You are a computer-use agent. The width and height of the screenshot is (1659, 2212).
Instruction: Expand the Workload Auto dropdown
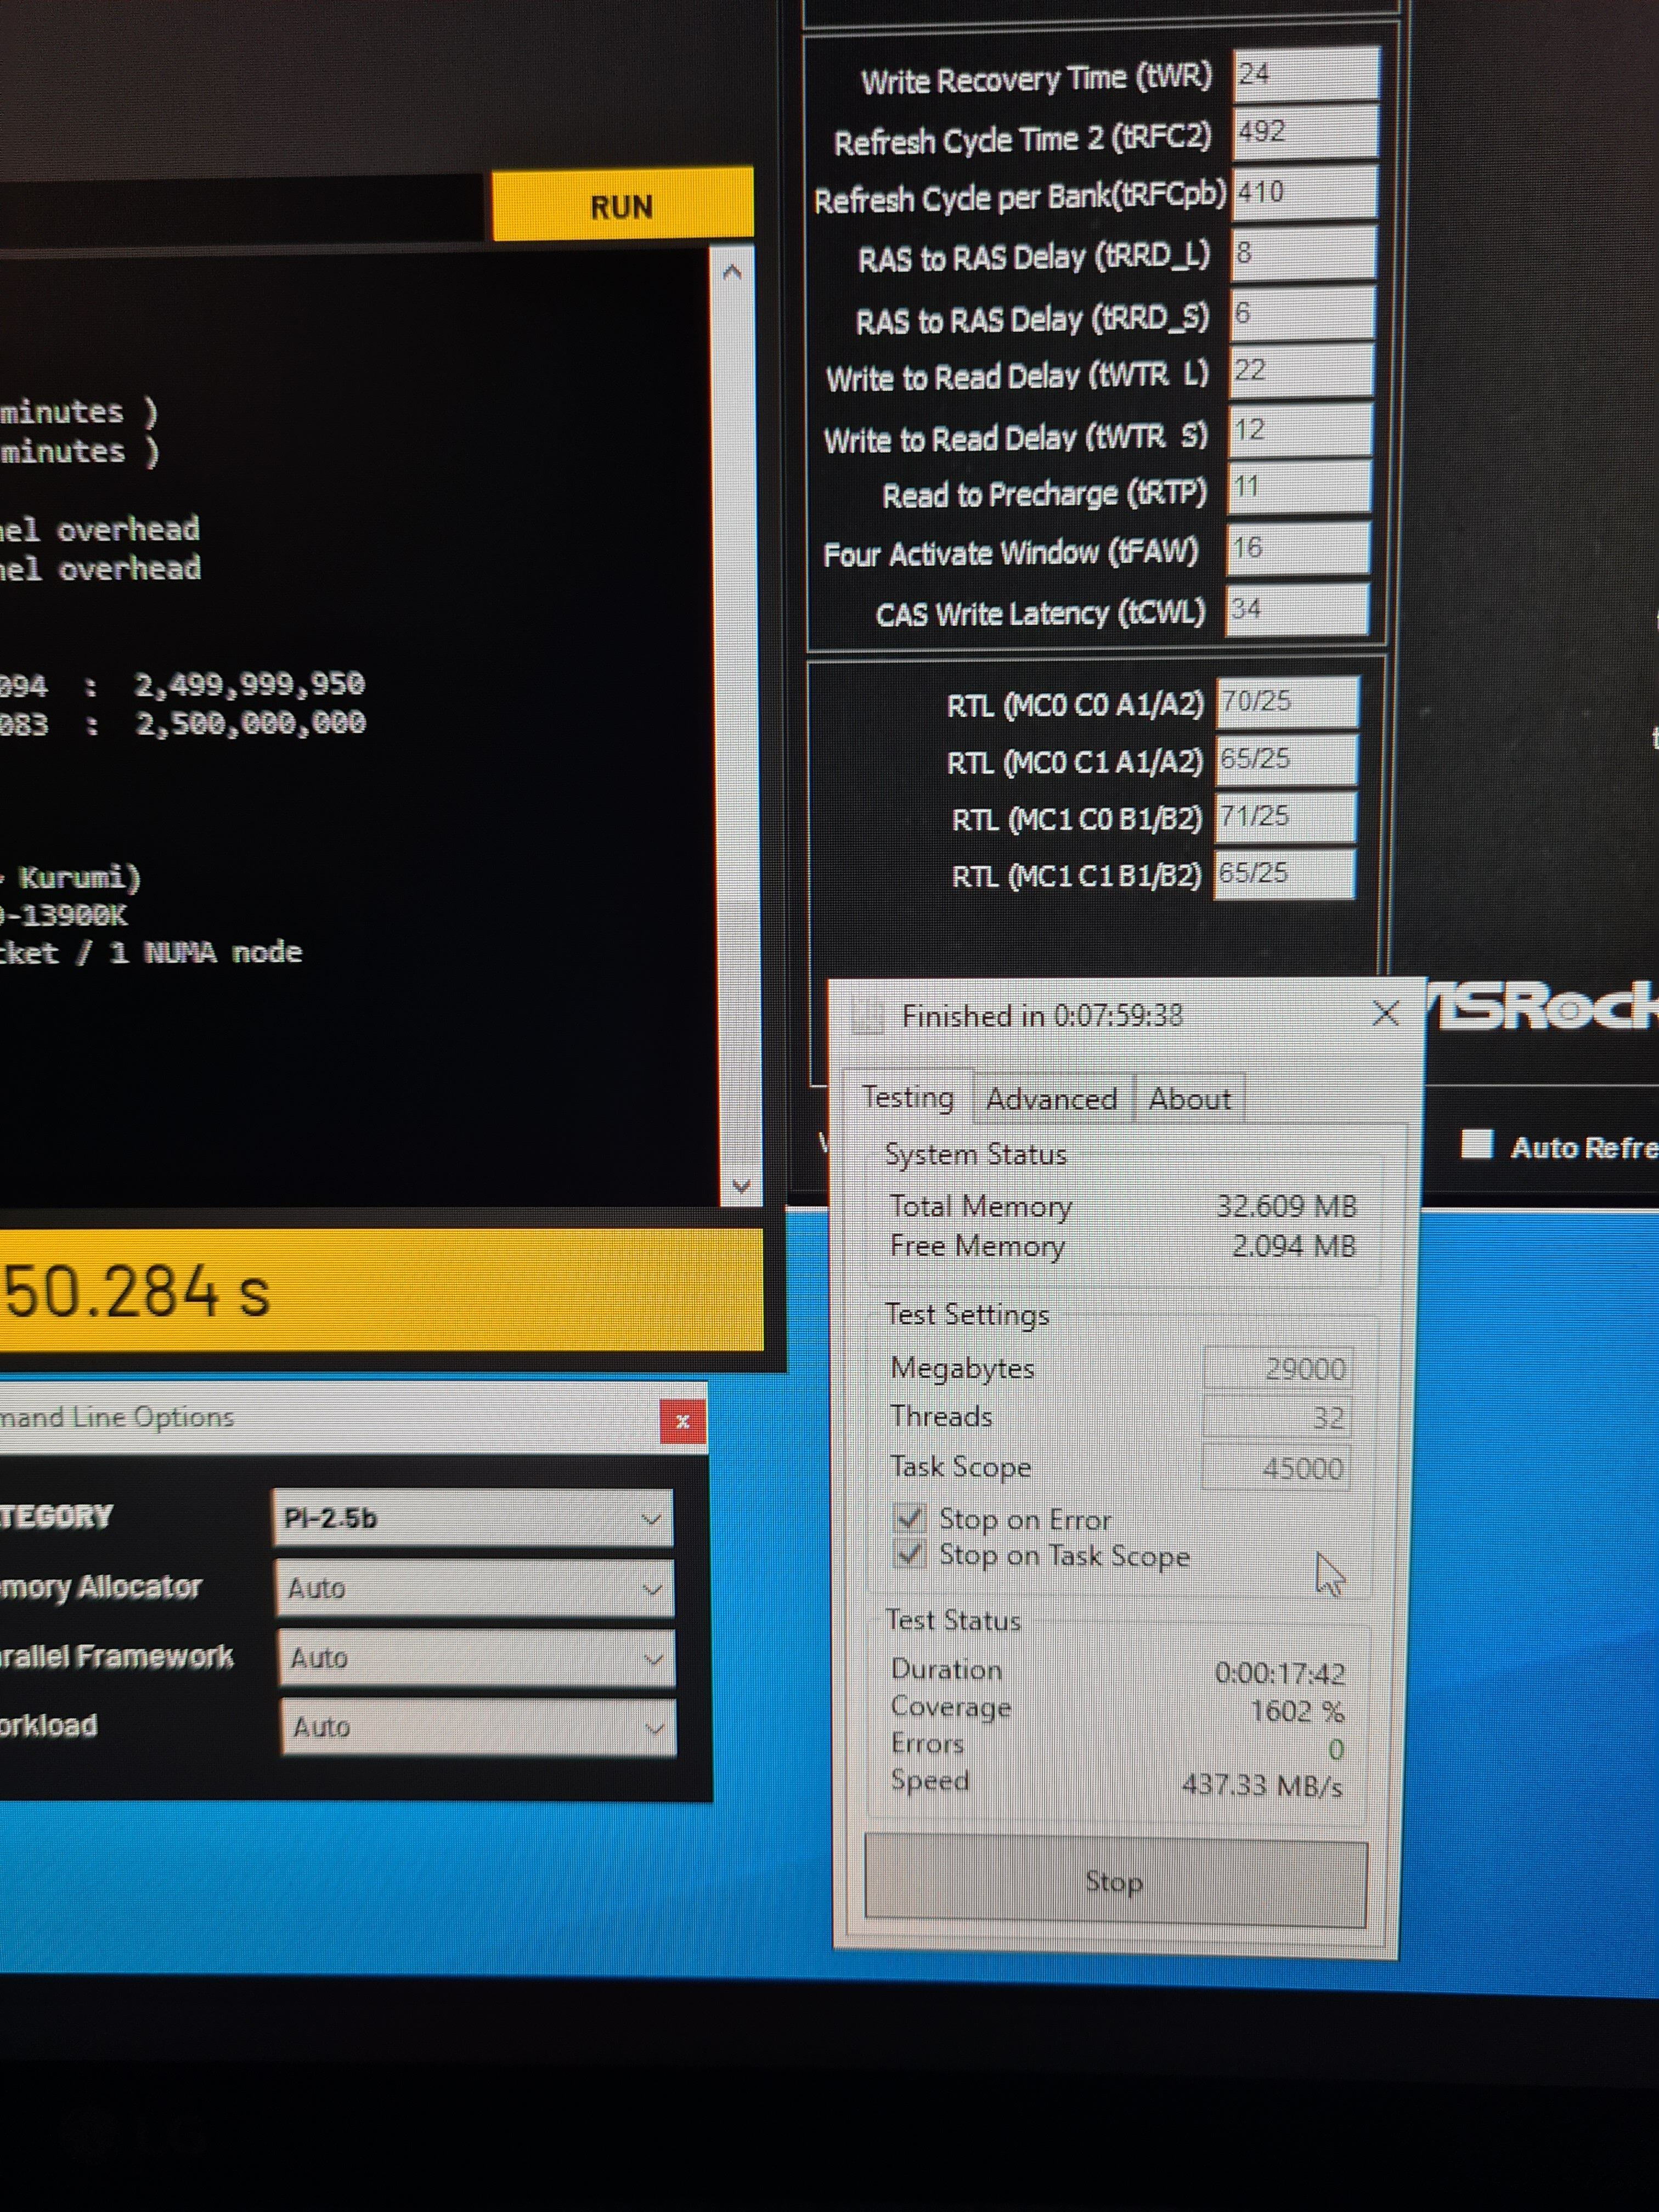click(x=477, y=1727)
